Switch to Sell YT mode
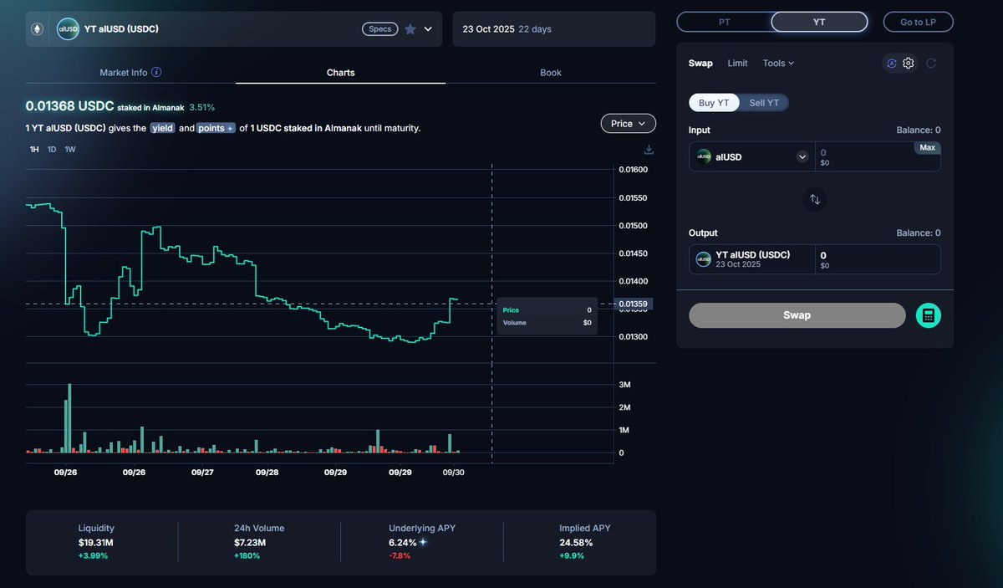Screen dimensions: 1003x588 click(x=764, y=103)
